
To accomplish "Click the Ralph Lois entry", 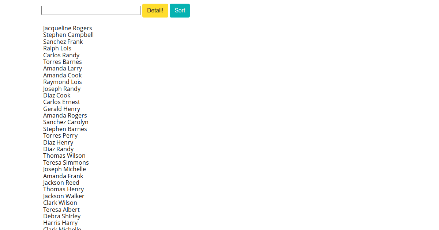I will [x=57, y=49].
